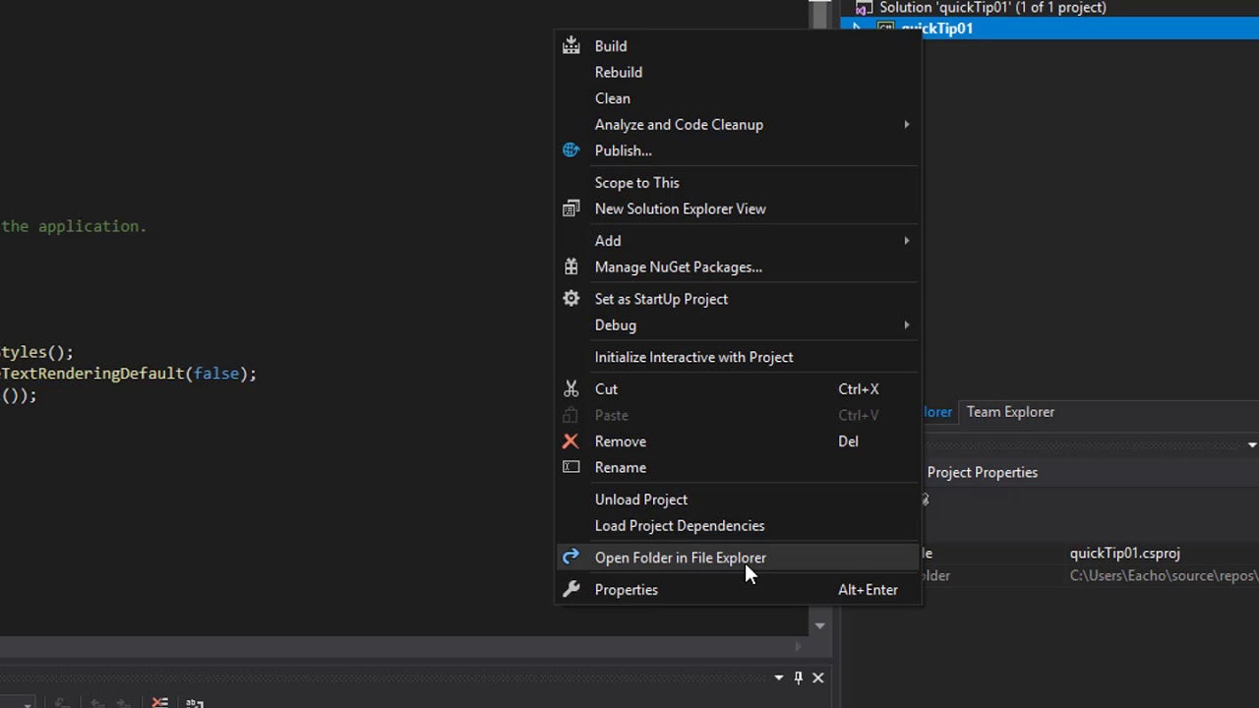Click the Manage NuGet Packages icon
This screenshot has height=708, width=1259.
click(x=571, y=266)
